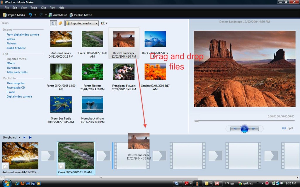Open the Tools menu
Screen dimensions: 300x187
point(34,8)
